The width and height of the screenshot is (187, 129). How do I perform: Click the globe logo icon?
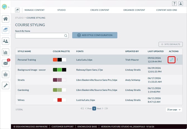coord(4,7)
